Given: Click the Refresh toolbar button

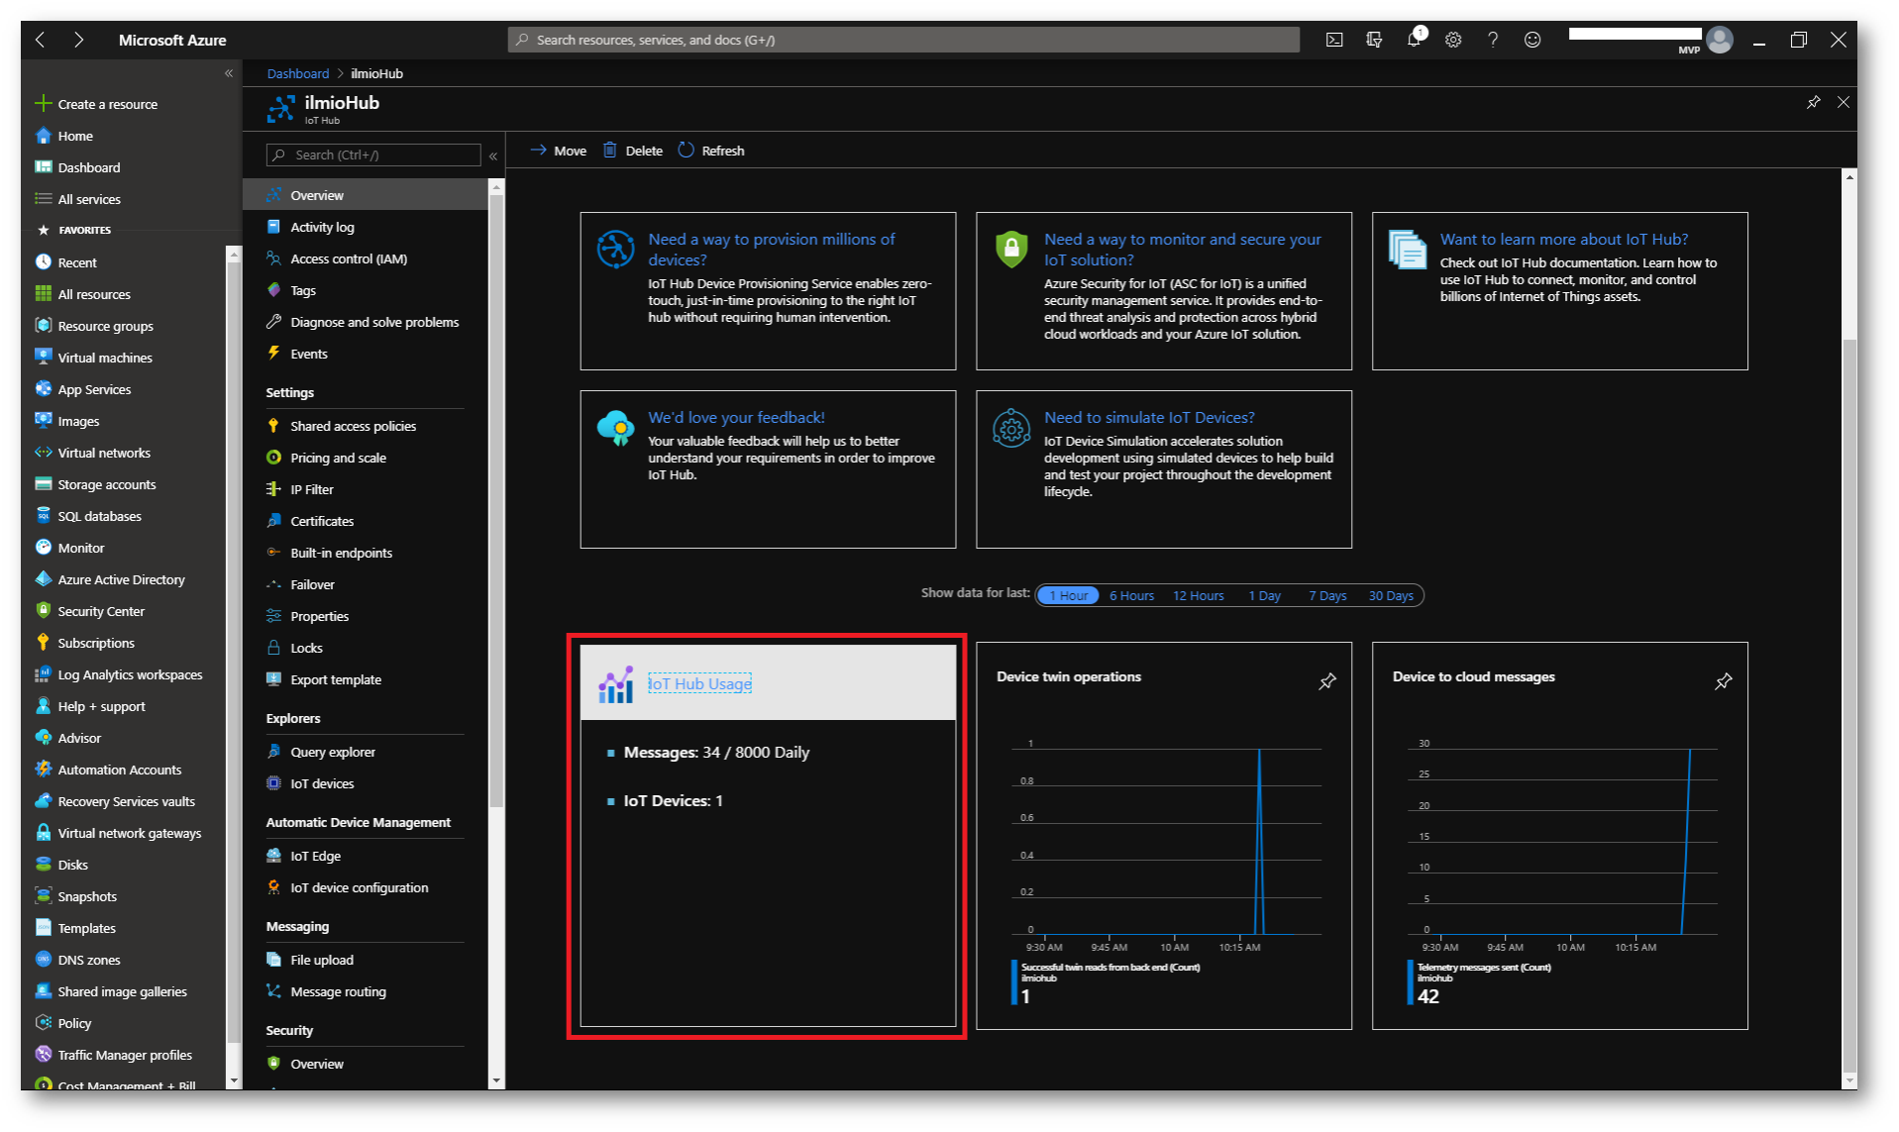Looking at the screenshot, I should coord(711,151).
